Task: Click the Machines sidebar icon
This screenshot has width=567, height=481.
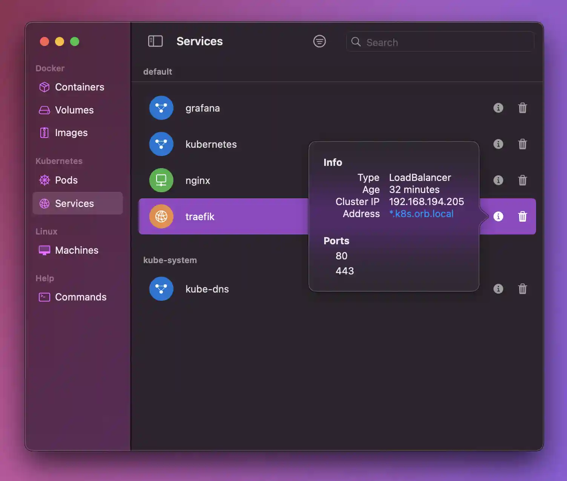Action: click(x=44, y=250)
